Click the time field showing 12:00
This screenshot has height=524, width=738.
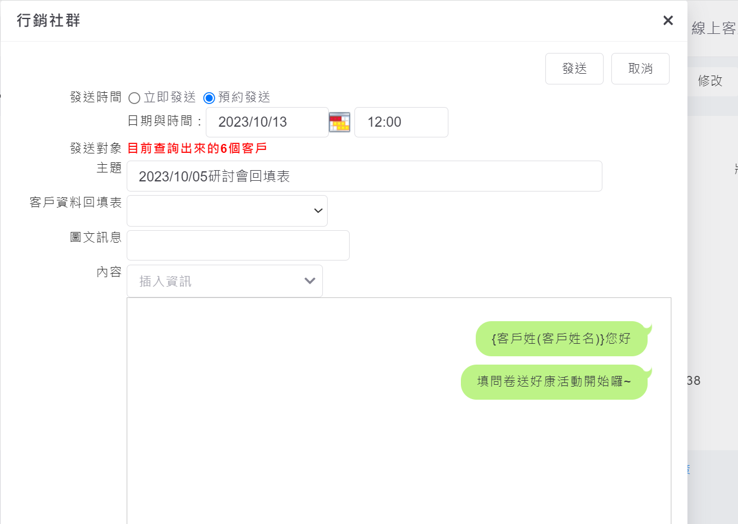point(401,123)
